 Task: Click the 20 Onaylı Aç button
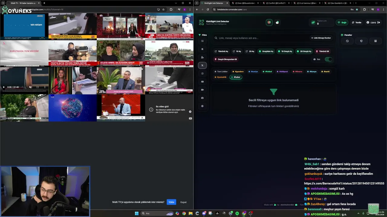(x=304, y=51)
